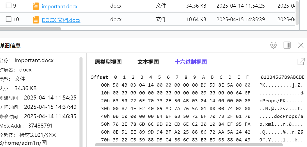The height and width of the screenshot is (147, 307).
Task: Close the 详细信息 panel with the X
Action: 301,45
